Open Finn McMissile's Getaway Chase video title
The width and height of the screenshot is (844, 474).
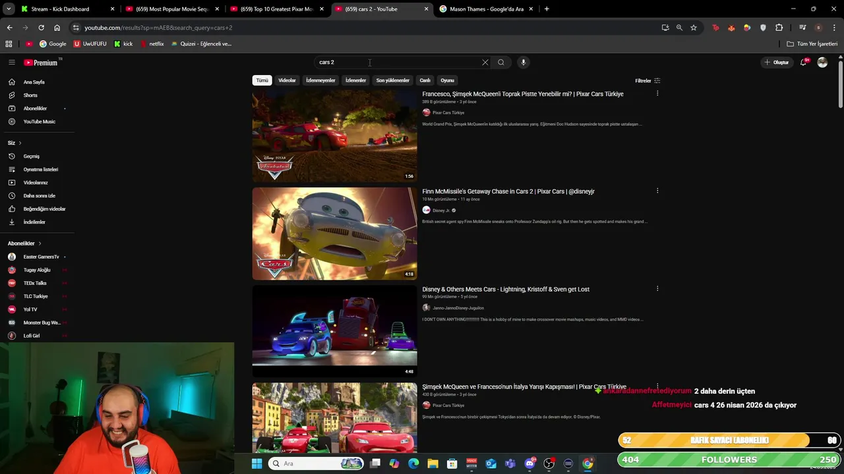(x=508, y=192)
